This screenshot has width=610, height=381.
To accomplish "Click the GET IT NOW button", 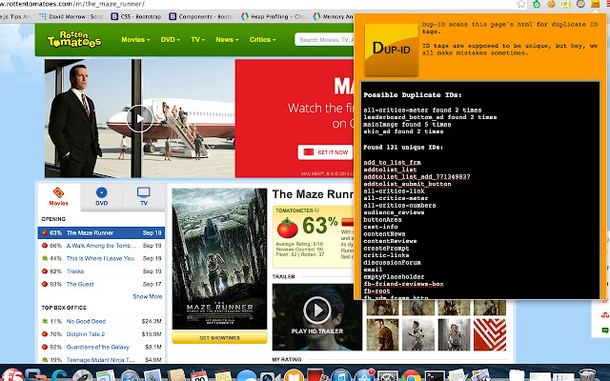I will (x=325, y=152).
